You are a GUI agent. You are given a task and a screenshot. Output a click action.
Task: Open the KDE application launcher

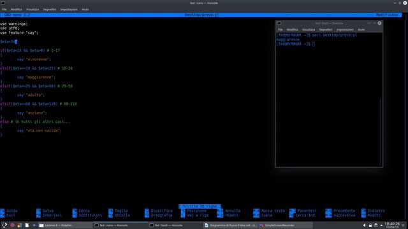[x=4, y=225]
